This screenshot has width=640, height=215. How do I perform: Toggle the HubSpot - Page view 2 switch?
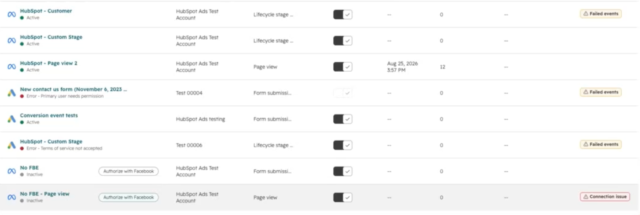tap(343, 67)
